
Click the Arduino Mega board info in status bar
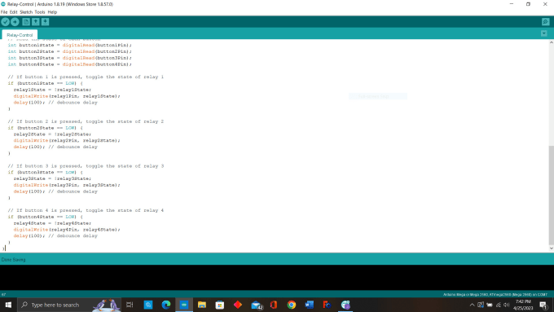point(495,294)
